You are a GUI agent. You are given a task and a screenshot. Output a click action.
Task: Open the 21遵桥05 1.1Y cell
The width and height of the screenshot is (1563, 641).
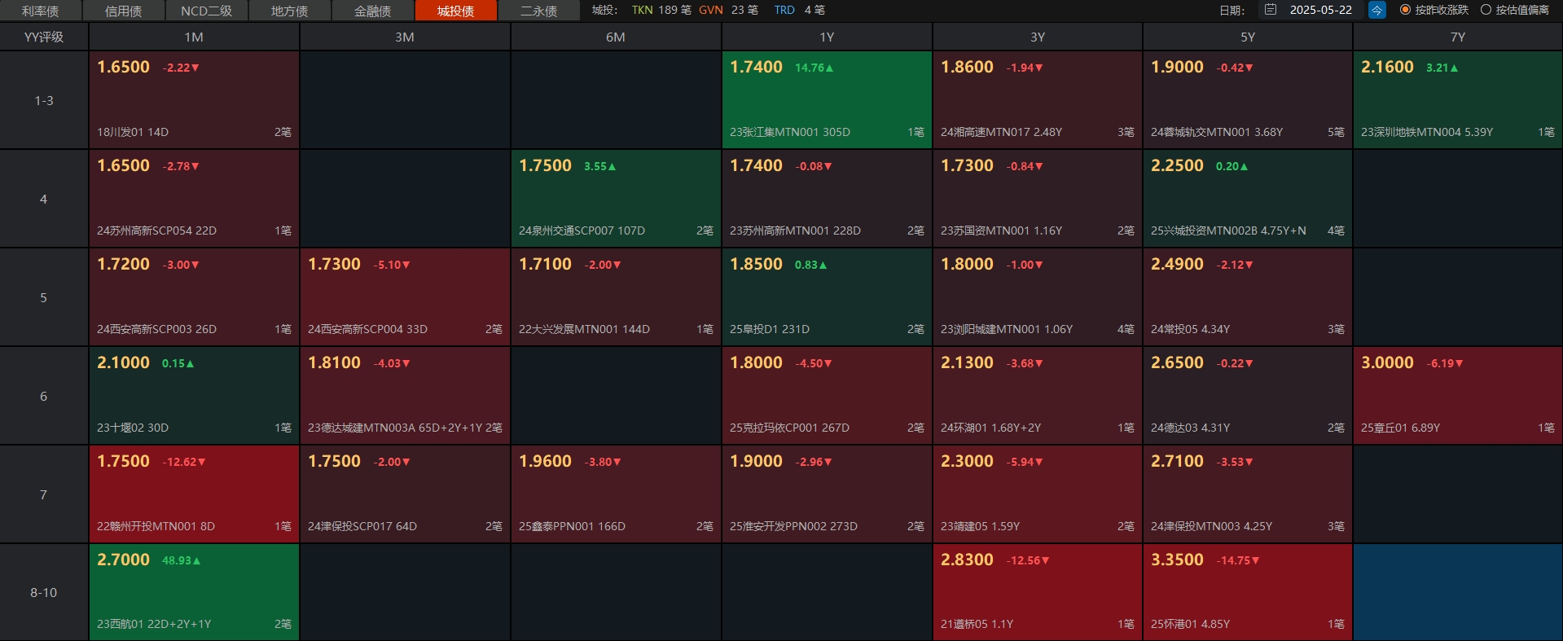click(x=1038, y=592)
